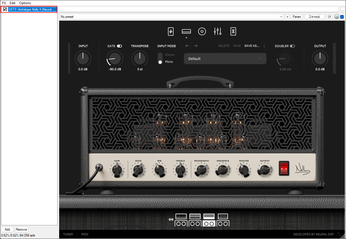Open the three-dot preset options menu
Viewport: 346px width, 239px height.
264,46
